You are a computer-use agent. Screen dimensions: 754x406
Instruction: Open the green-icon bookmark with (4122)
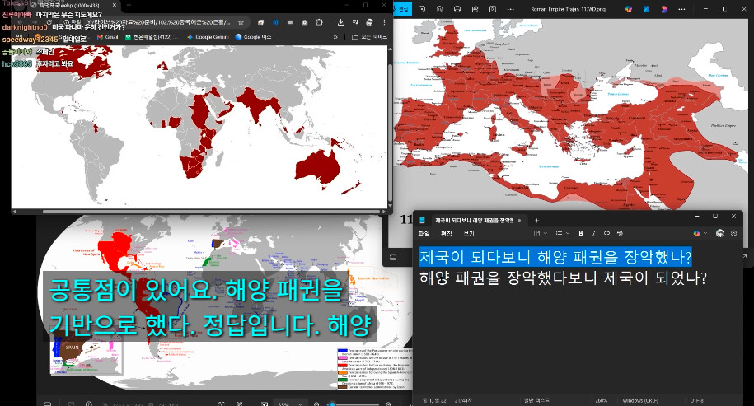(152, 37)
